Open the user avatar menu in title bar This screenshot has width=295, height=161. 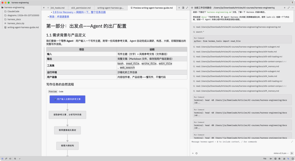point(292,2)
